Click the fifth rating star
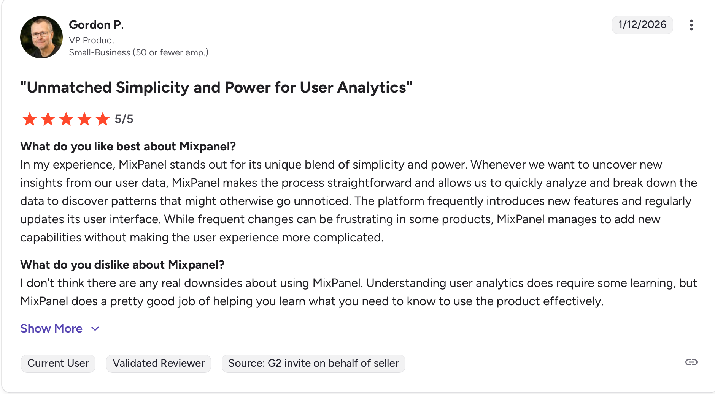 coord(103,119)
